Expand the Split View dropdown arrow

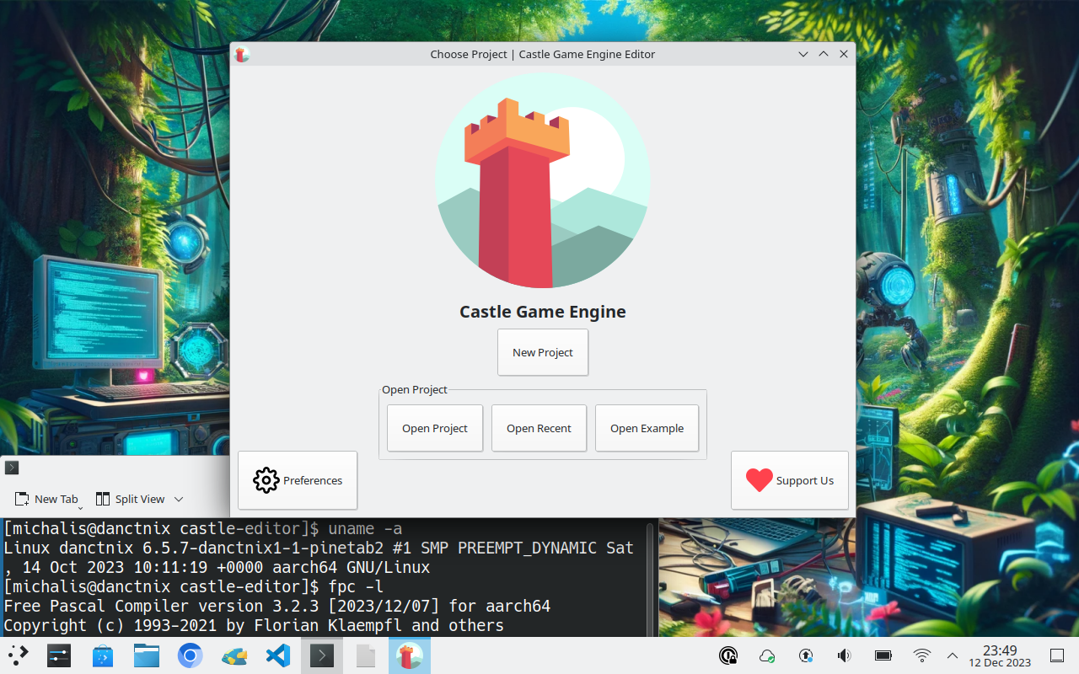pos(179,499)
